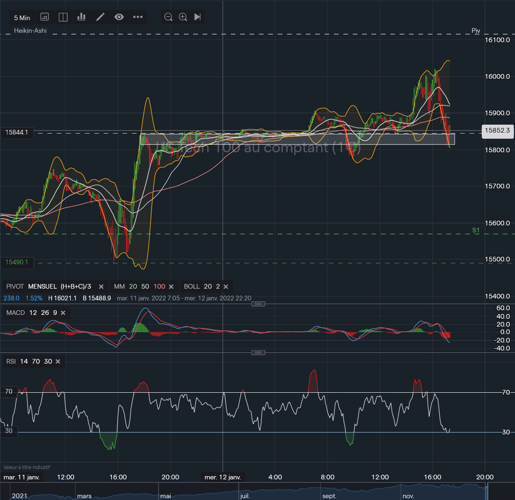
Task: Click the H 16021.1 high value
Action: coord(62,298)
